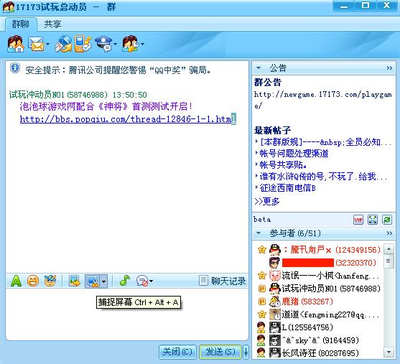Open the font formatting letter A icon

[x=16, y=281]
